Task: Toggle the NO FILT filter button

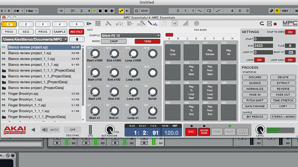Action: pos(76,32)
